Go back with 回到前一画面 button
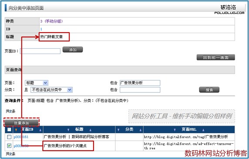The image size is (249, 159). [x=215, y=58]
